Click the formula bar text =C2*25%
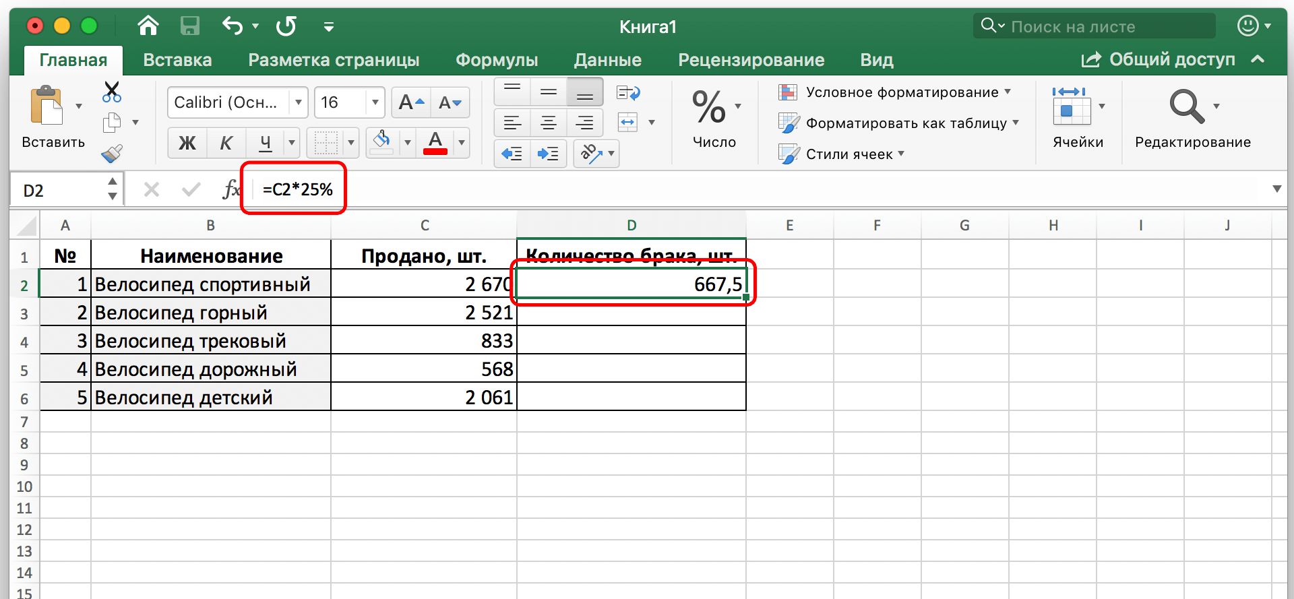 (x=298, y=190)
